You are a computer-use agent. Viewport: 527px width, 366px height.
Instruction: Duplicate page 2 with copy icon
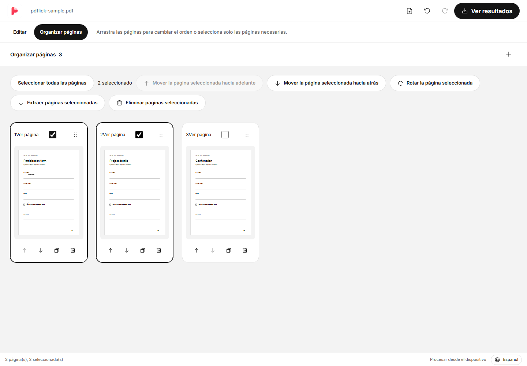(x=143, y=250)
